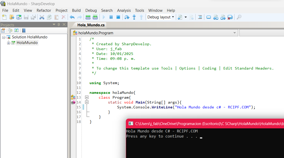The image size is (284, 158).
Task: Stop program execution with the Stop icon
Action: [x=118, y=17]
